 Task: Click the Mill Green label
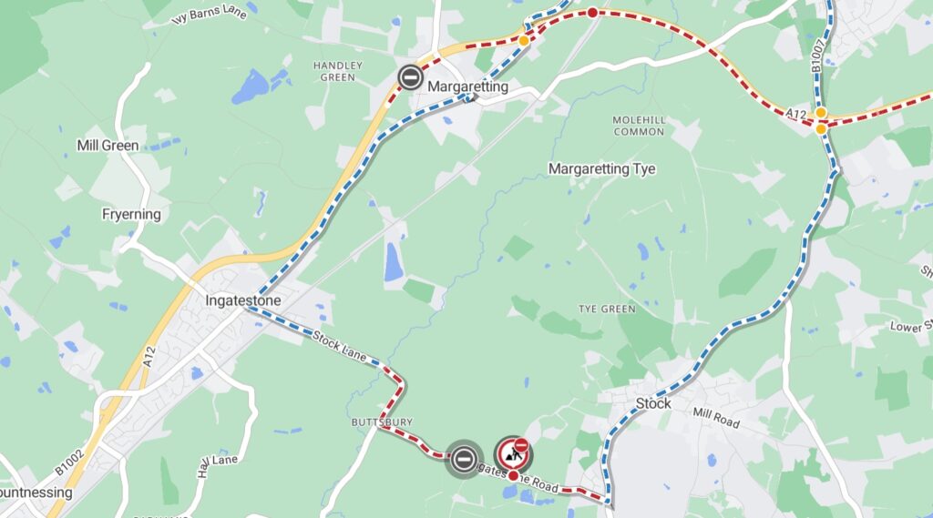click(108, 146)
